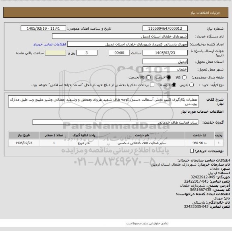Select the کالا/خدمت radio button
Screen dimensions: 232x231
(x=148, y=77)
